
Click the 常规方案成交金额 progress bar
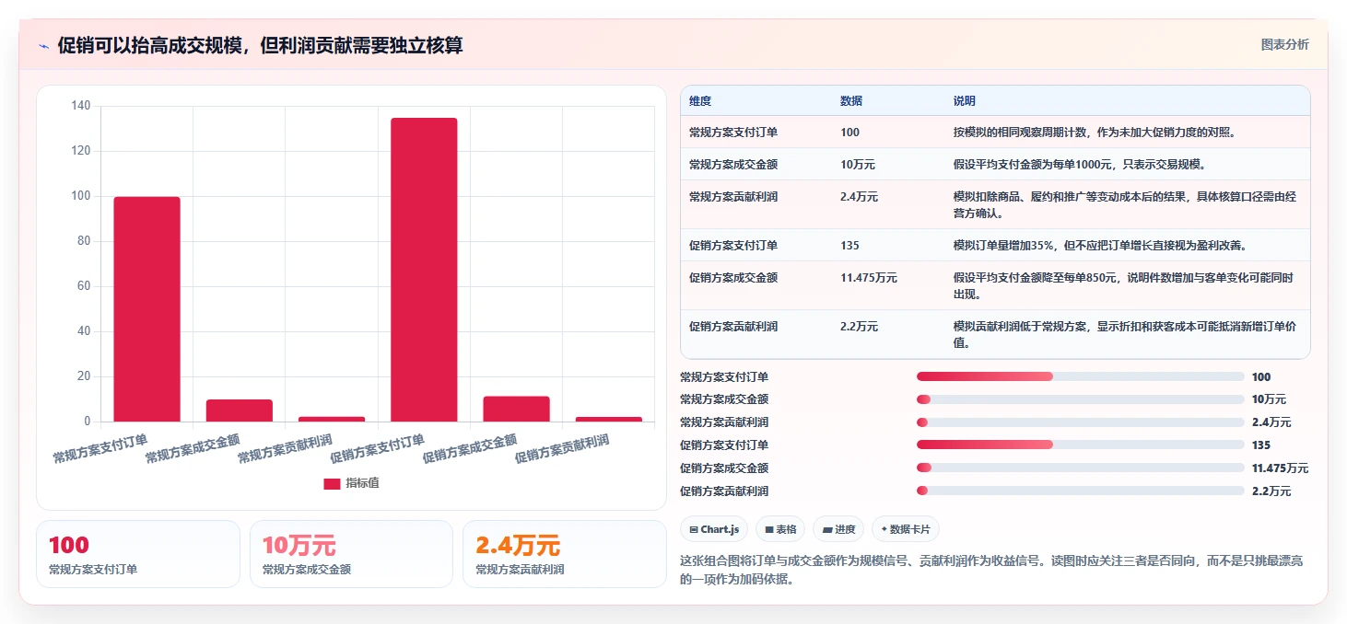click(1080, 399)
